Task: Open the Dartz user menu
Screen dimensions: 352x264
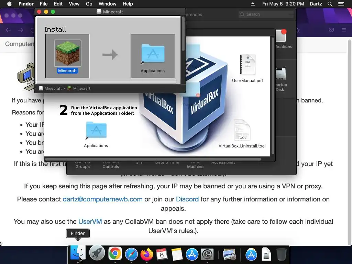Action: coord(316,4)
